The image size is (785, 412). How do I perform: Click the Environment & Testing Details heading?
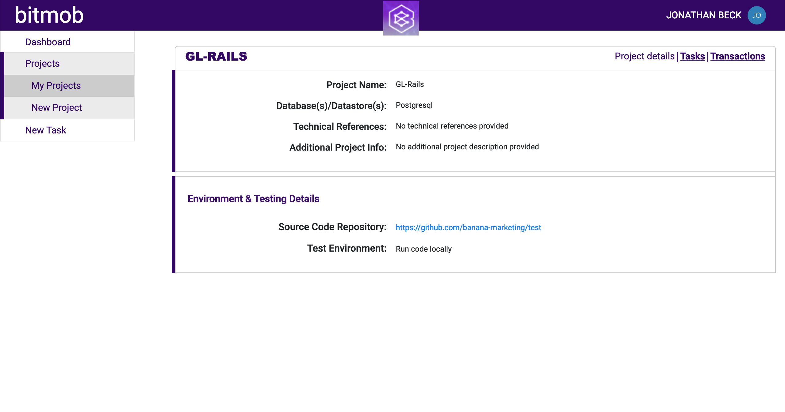point(253,199)
